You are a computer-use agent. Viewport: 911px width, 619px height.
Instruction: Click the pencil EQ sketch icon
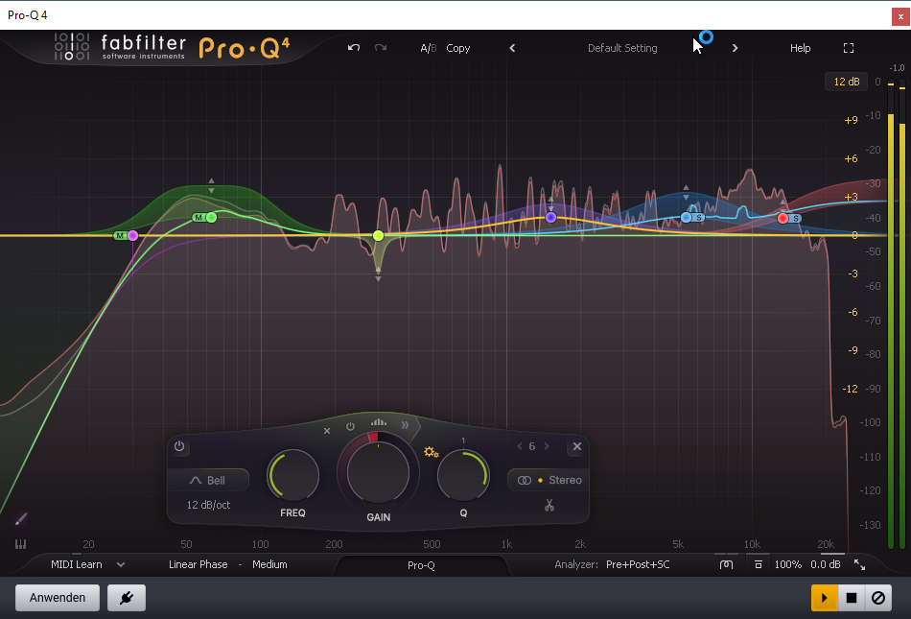(21, 518)
